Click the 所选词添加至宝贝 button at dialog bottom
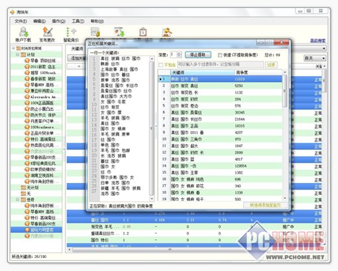The image size is (338, 271). tap(265, 205)
